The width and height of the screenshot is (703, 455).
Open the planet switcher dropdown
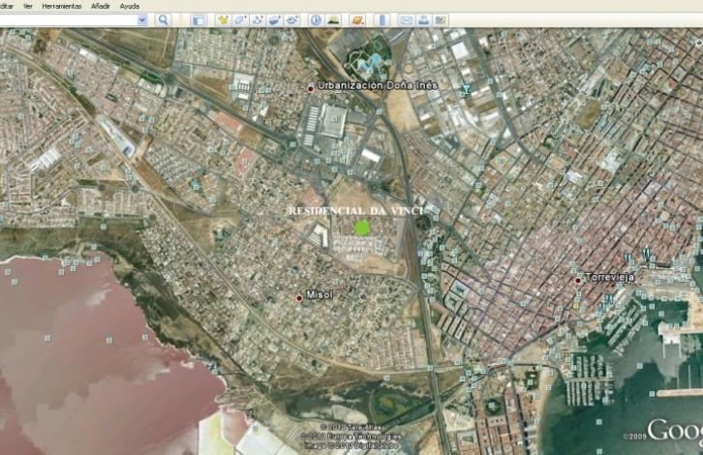click(357, 19)
